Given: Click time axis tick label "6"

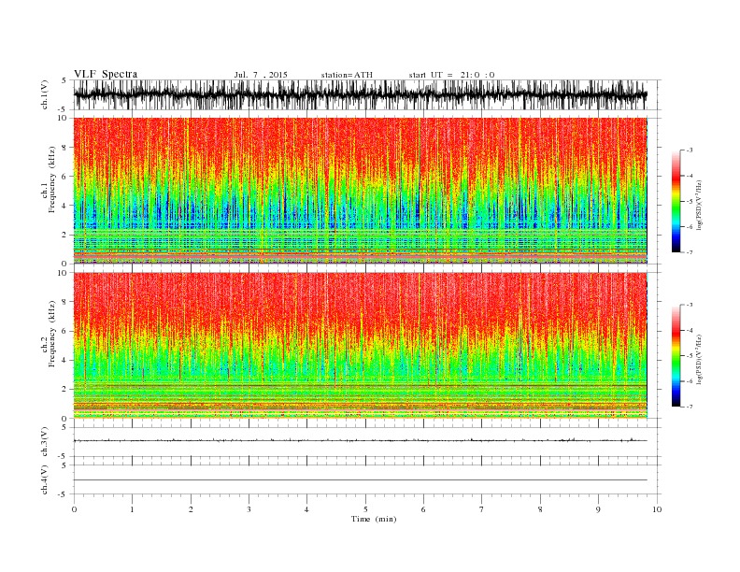Looking at the screenshot, I should click(423, 509).
